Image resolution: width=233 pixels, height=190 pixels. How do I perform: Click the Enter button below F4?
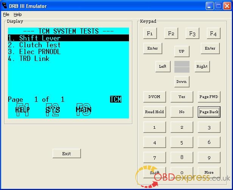[x=210, y=48]
